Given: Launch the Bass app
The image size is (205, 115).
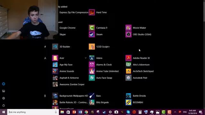Looking at the screenshot, I should [x=95, y=96].
